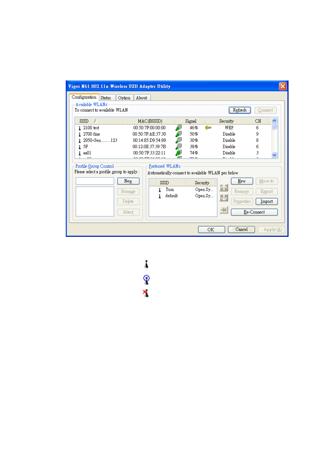
Task: Click the grayed-out Connect button
Action: point(265,110)
